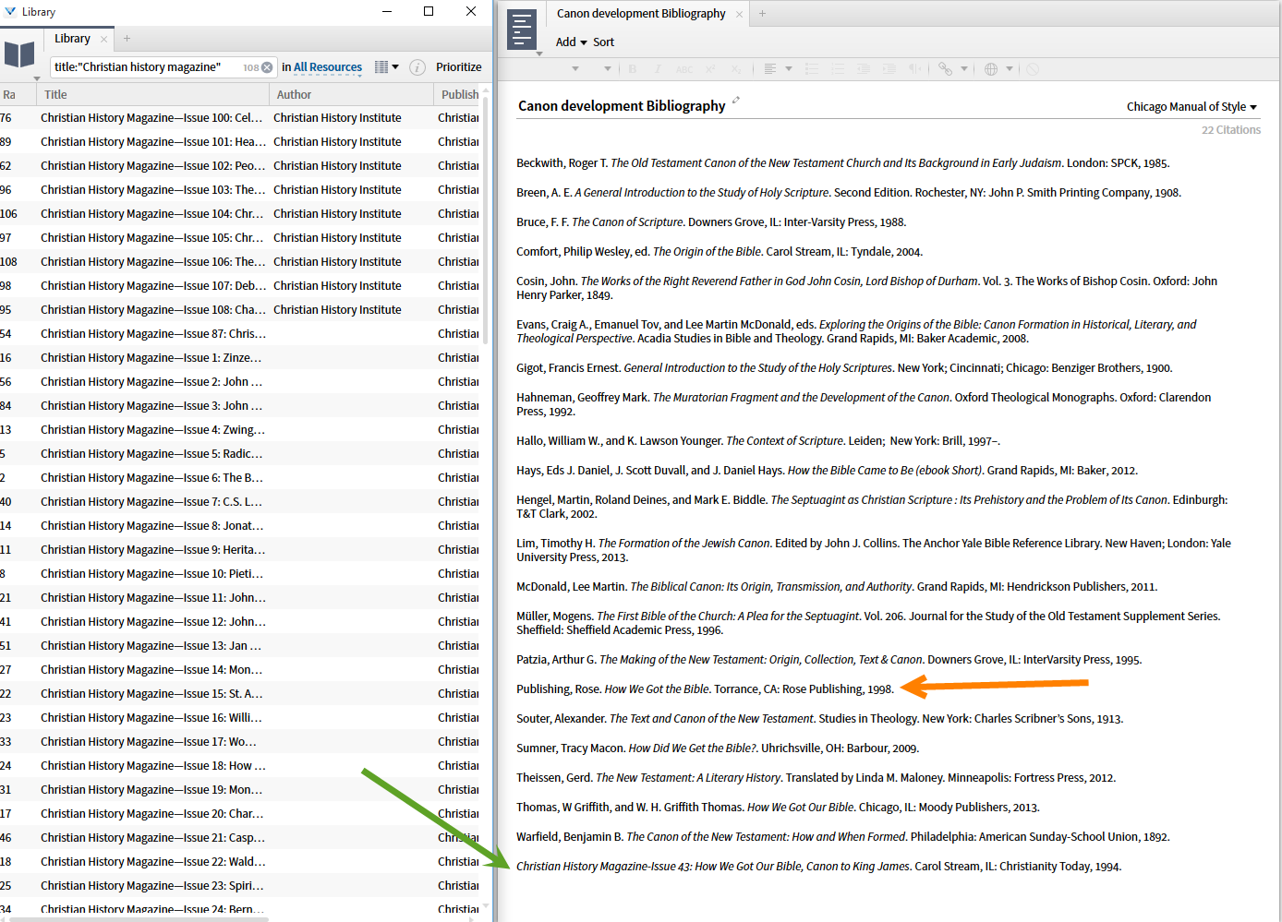
Task: Select the Canon development Bibliography tab
Action: (641, 14)
